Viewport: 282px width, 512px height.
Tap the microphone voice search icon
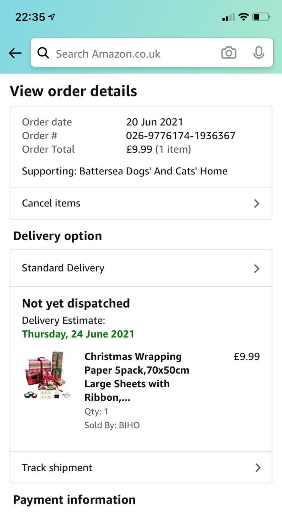pos(259,53)
